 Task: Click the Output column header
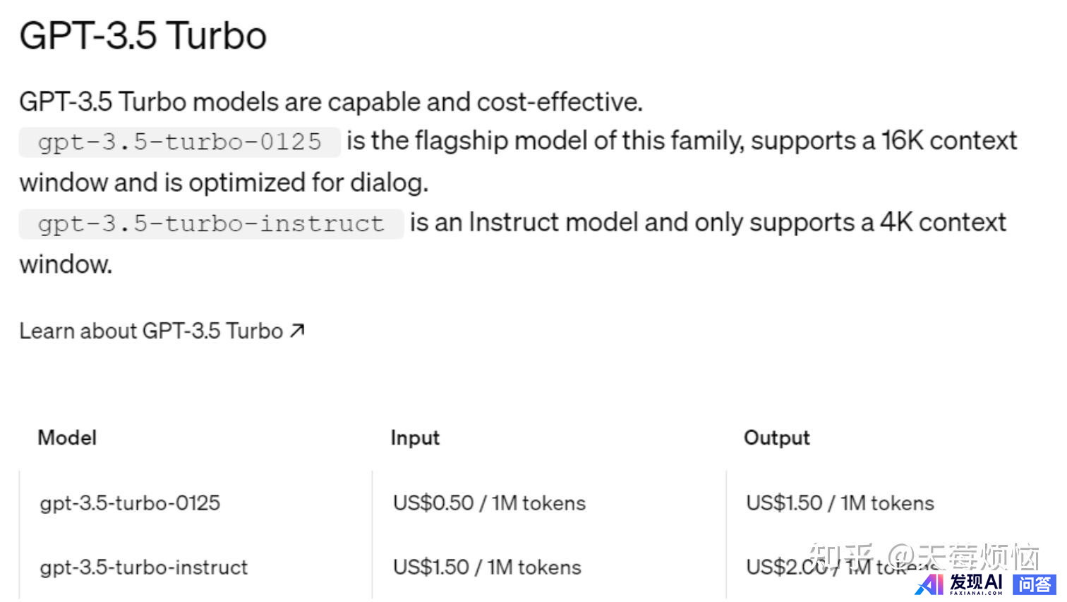[x=777, y=438]
